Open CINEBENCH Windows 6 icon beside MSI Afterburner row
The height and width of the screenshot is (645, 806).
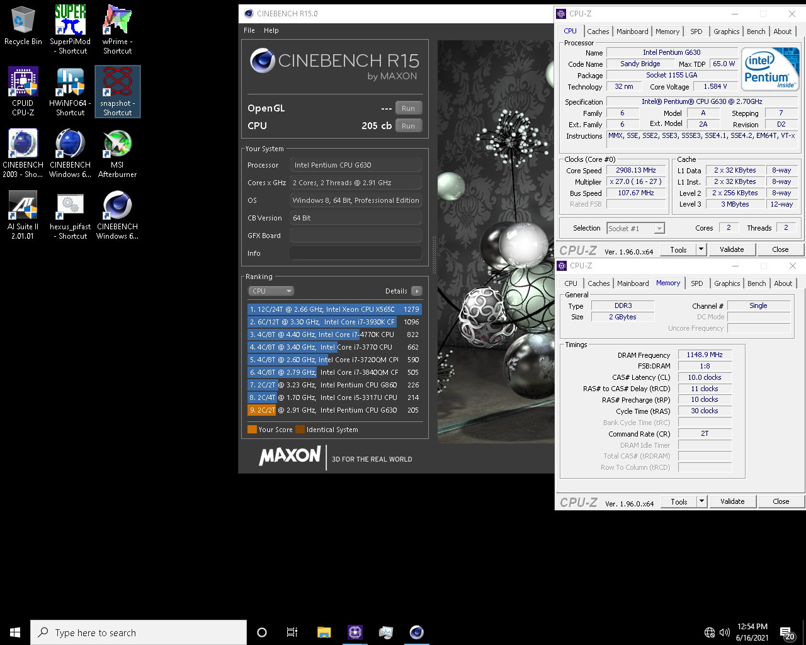point(70,153)
